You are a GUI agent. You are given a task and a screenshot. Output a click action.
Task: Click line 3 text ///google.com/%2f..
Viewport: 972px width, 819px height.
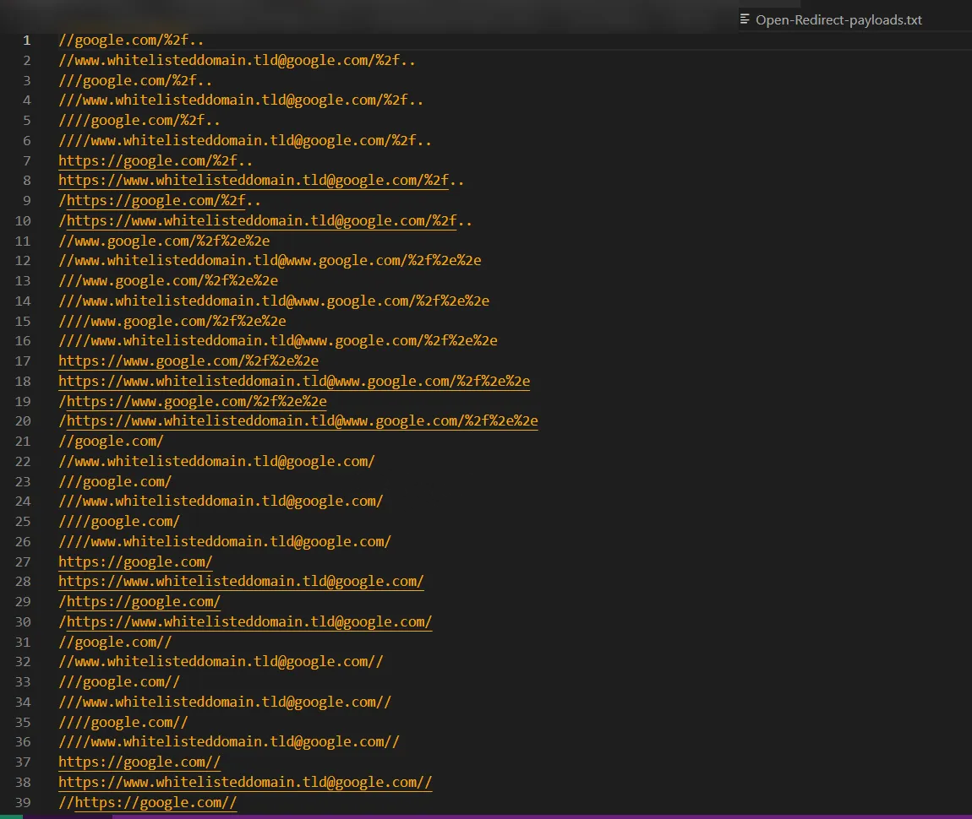coord(135,80)
